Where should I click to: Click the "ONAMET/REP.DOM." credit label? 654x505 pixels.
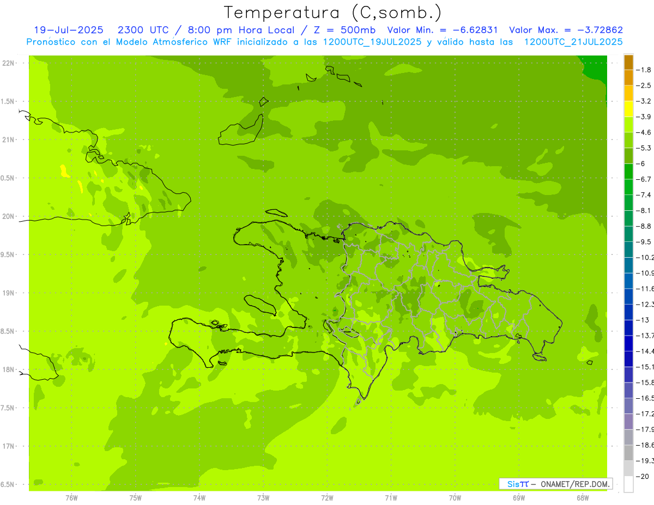tap(574, 484)
